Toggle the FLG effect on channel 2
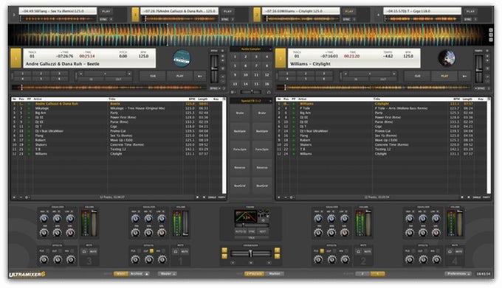This screenshot has width=502, height=288. click(321, 251)
